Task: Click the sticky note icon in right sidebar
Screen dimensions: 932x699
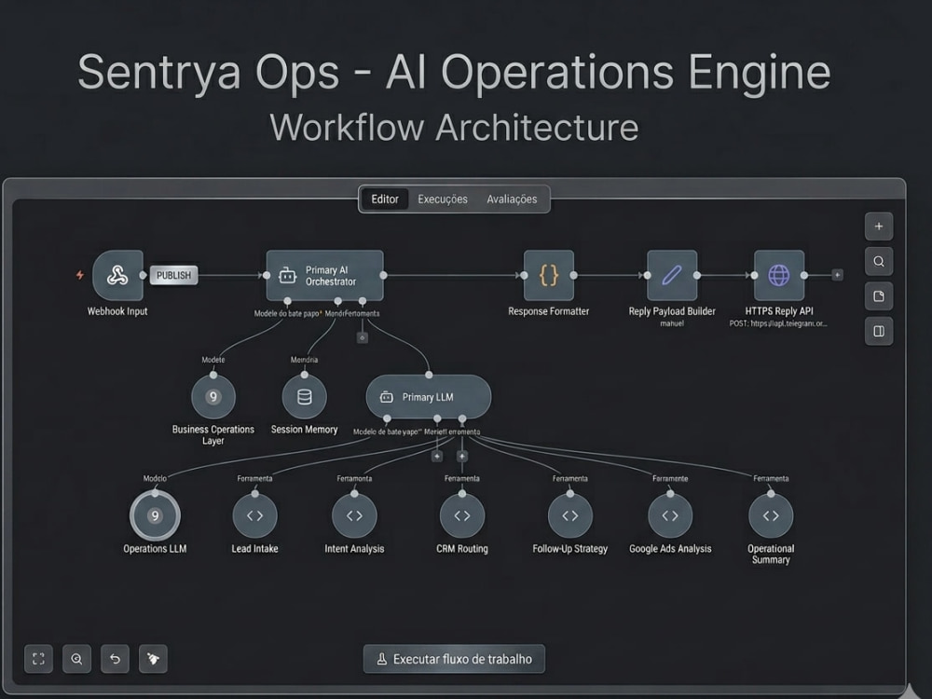Action: tap(879, 296)
